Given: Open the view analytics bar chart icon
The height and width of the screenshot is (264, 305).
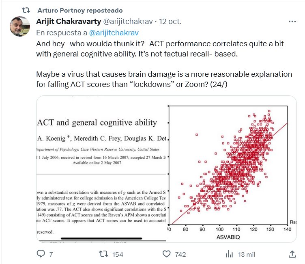Looking at the screenshot, I should pos(229,254).
